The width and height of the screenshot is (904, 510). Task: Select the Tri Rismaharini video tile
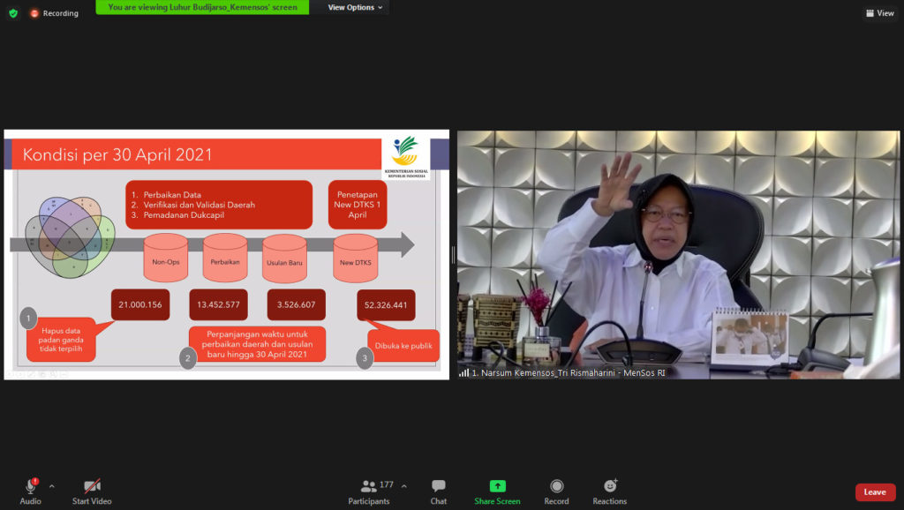coord(678,255)
